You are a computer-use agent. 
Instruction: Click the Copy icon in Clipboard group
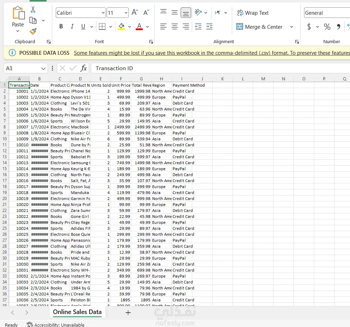coord(33,21)
